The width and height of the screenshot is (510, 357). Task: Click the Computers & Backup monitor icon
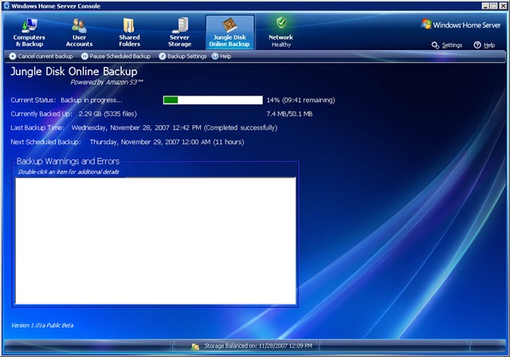[x=29, y=25]
